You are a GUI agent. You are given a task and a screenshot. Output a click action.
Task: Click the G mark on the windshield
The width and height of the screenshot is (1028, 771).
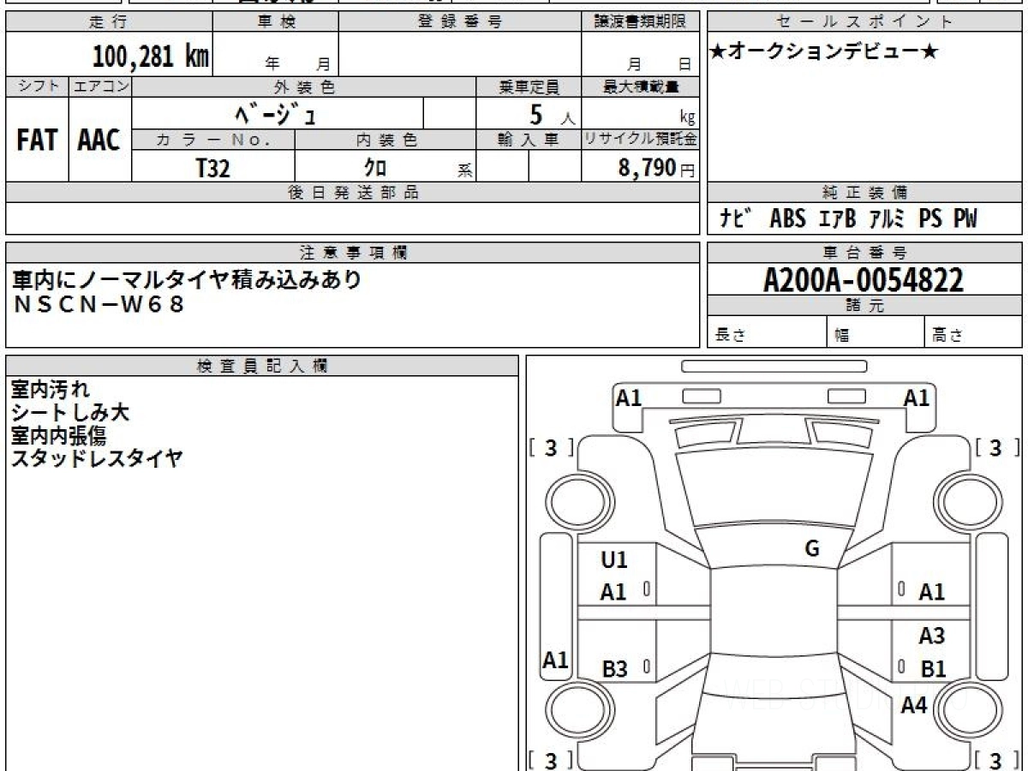[x=813, y=549]
